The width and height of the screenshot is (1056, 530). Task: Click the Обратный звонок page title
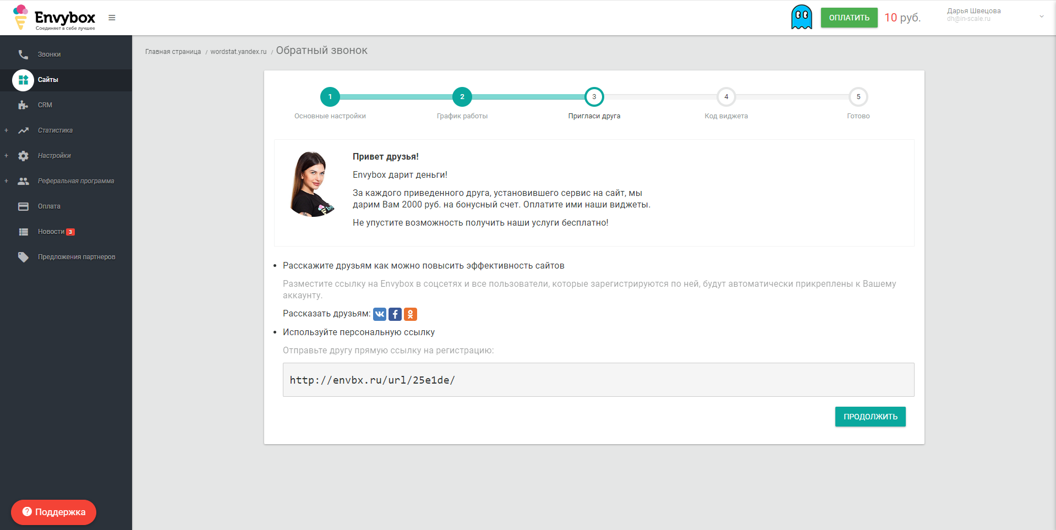(321, 51)
